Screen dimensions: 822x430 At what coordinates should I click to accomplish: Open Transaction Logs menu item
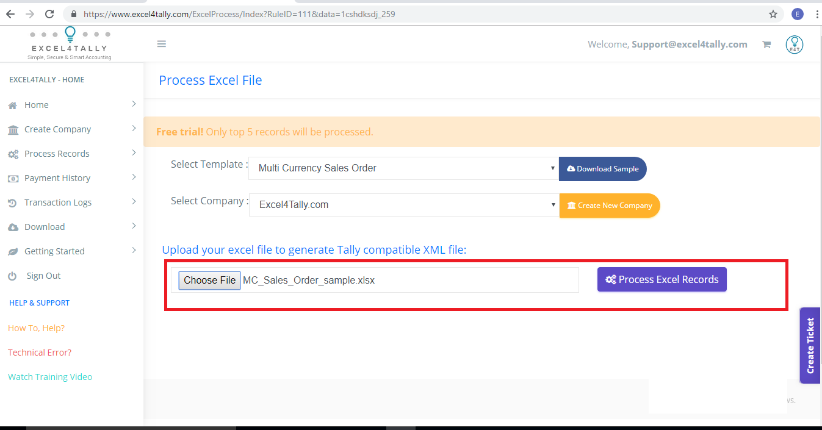pyautogui.click(x=58, y=202)
